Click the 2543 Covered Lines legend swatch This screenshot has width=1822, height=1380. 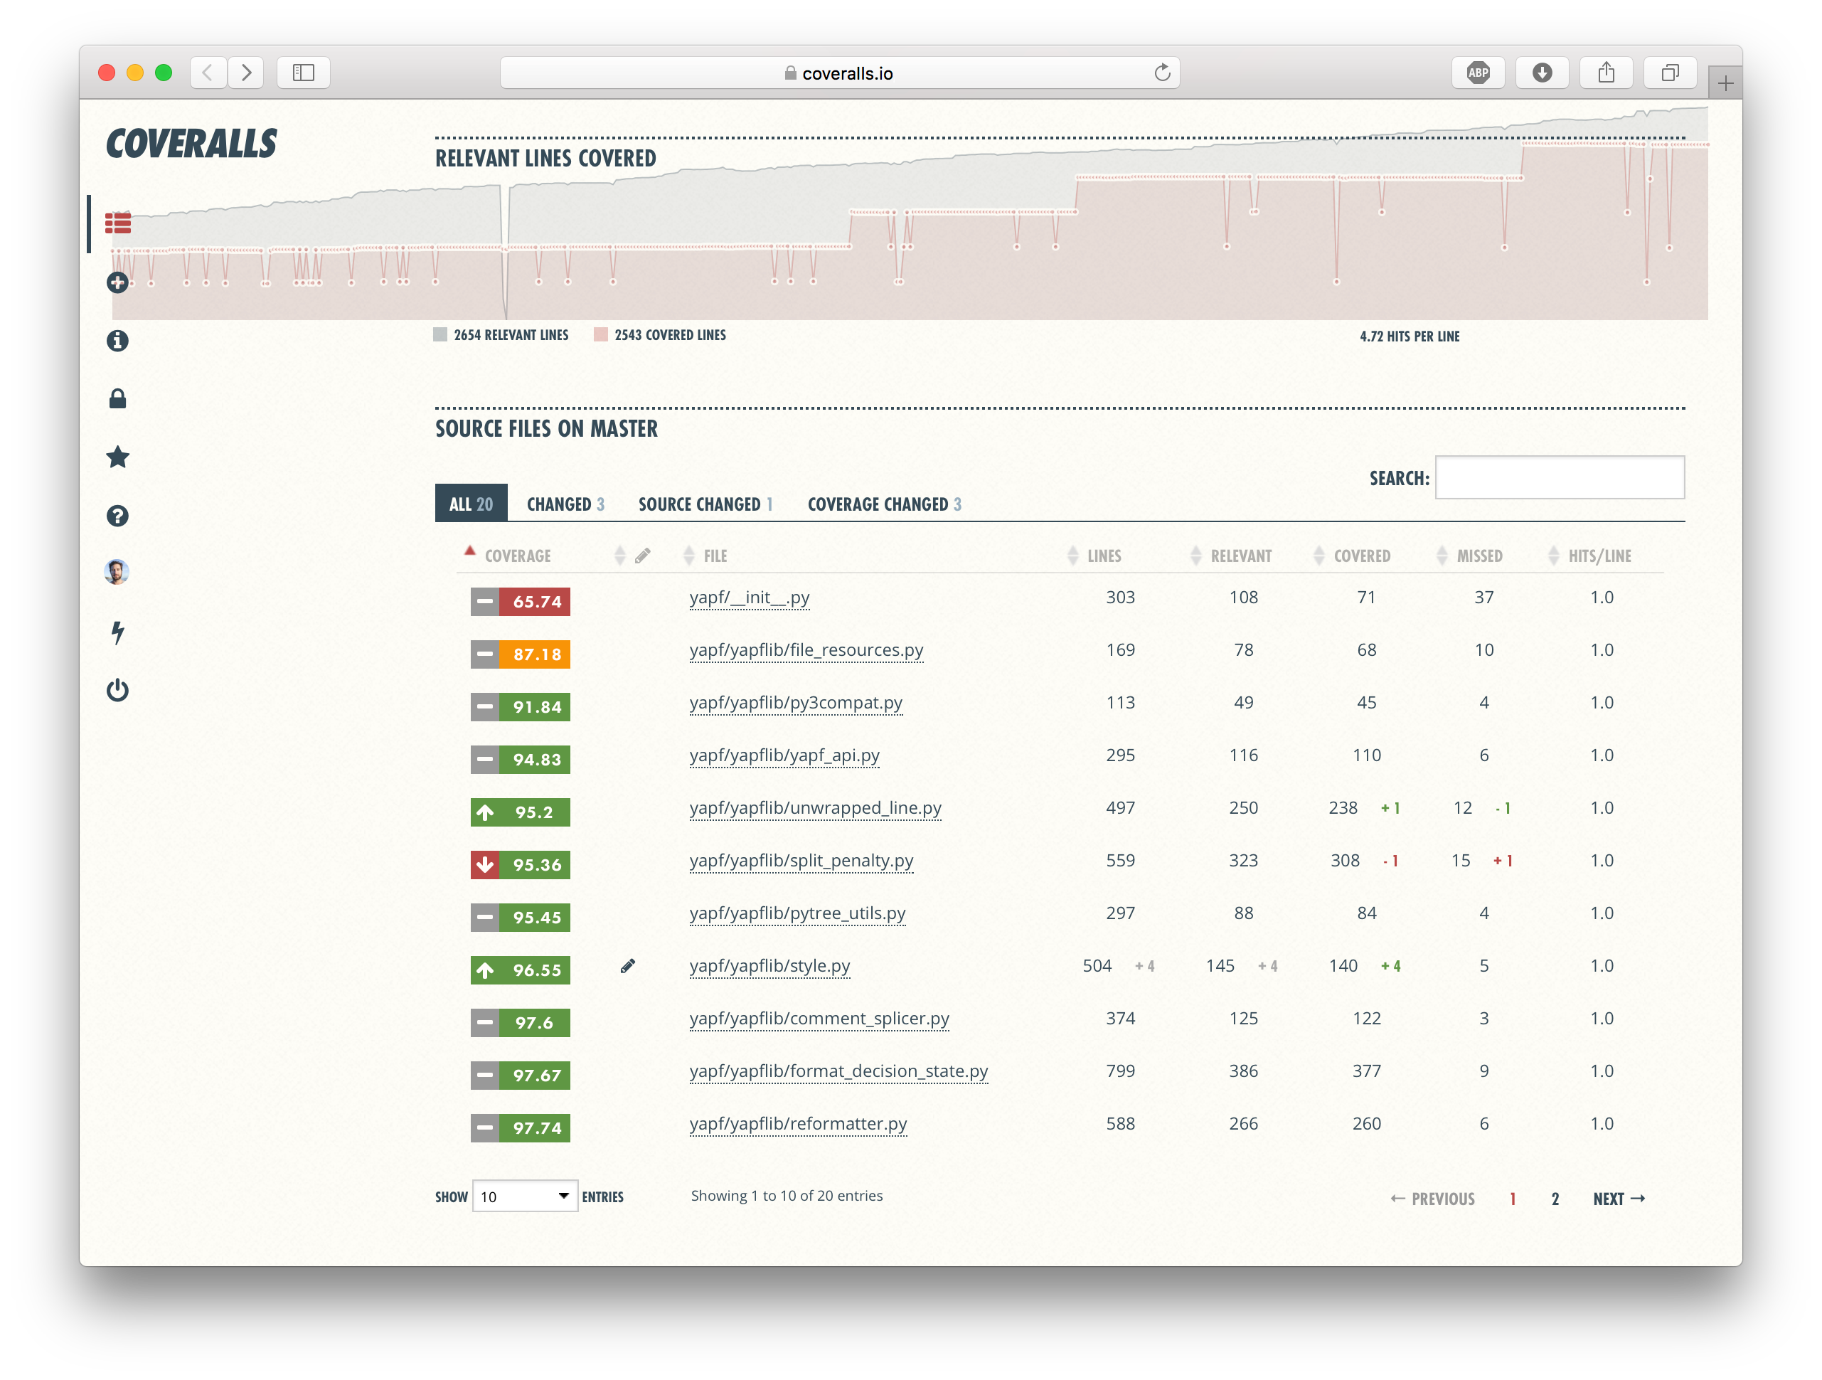click(x=600, y=334)
